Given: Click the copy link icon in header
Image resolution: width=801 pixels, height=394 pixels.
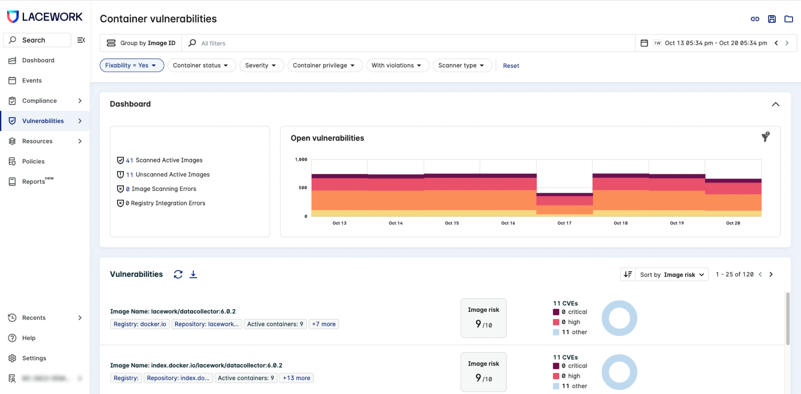Looking at the screenshot, I should [x=755, y=19].
